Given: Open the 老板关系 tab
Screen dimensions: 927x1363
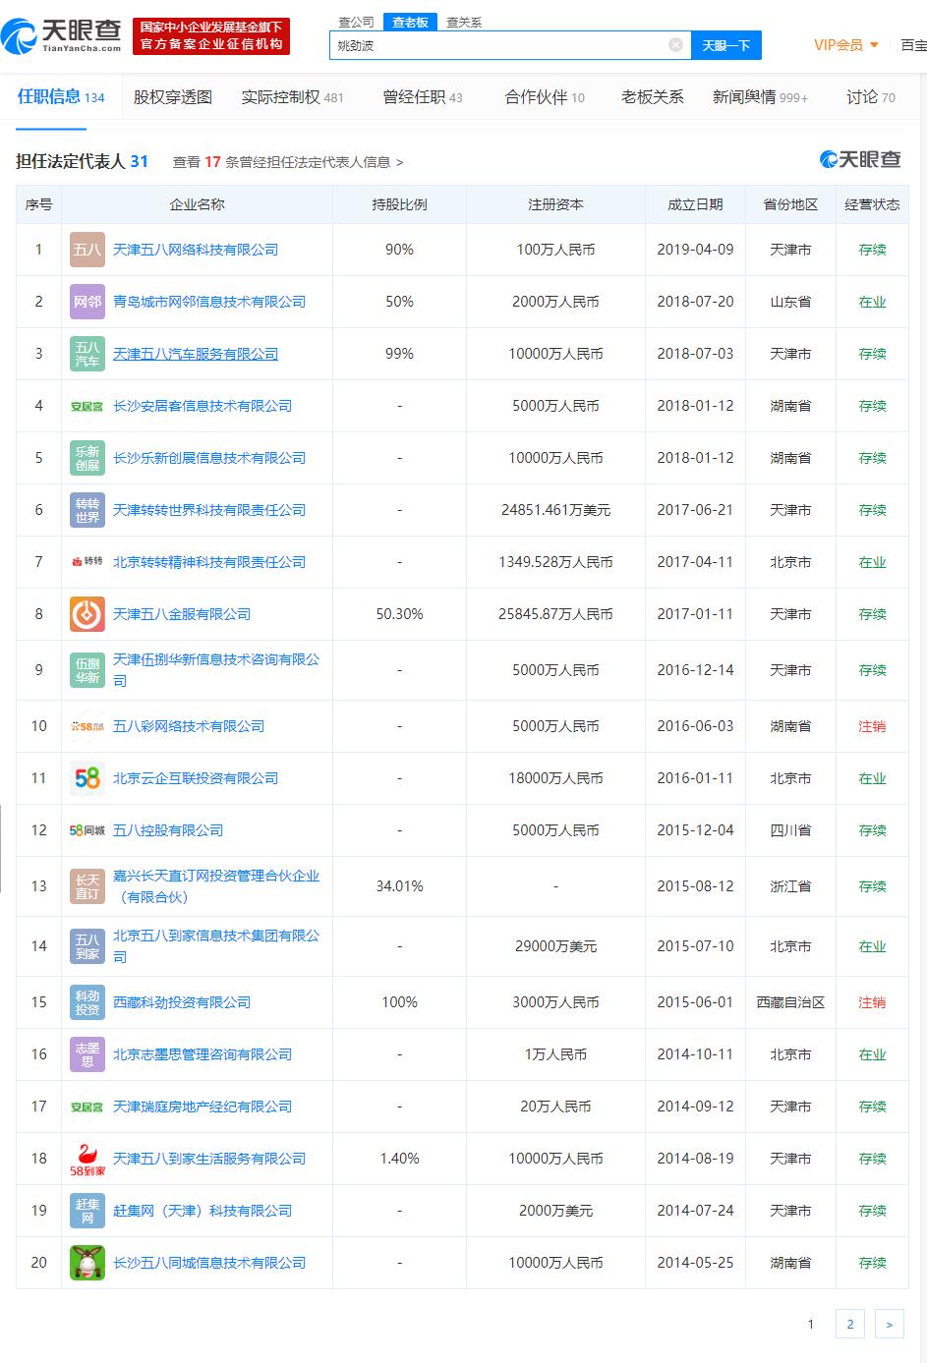Looking at the screenshot, I should pyautogui.click(x=653, y=97).
